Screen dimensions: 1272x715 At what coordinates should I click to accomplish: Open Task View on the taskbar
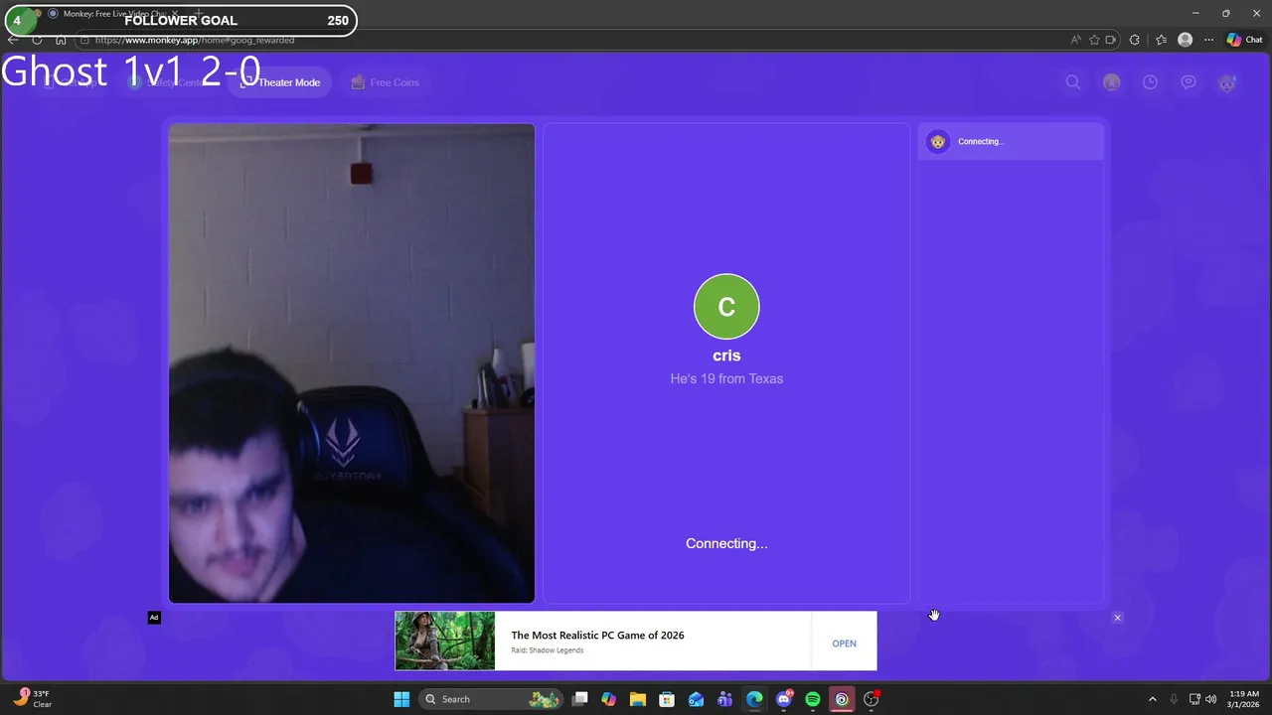click(580, 699)
